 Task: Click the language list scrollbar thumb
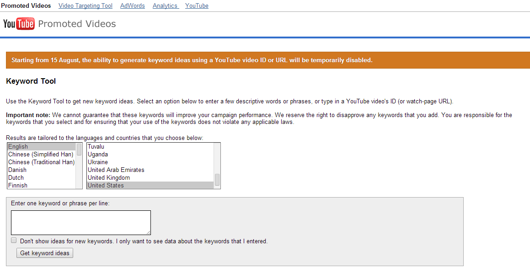[79, 150]
